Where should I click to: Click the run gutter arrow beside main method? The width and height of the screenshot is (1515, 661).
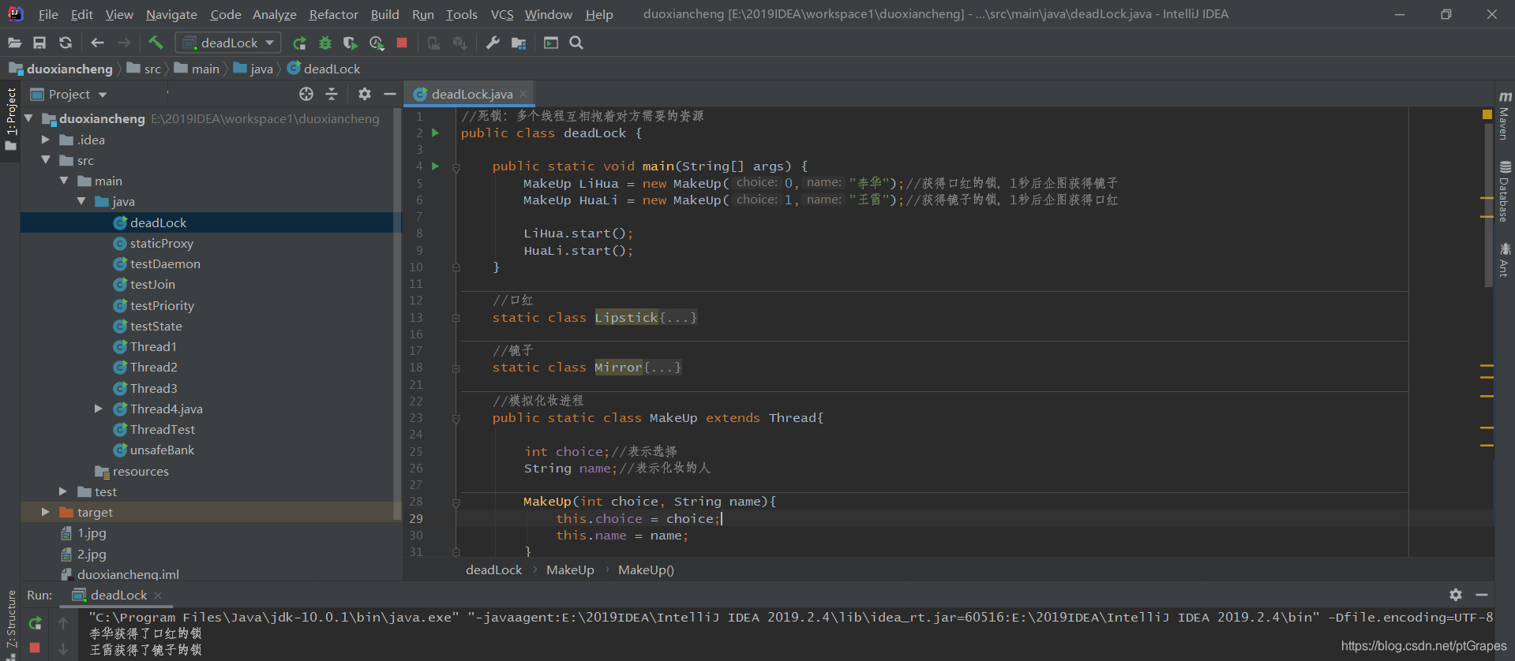[435, 166]
